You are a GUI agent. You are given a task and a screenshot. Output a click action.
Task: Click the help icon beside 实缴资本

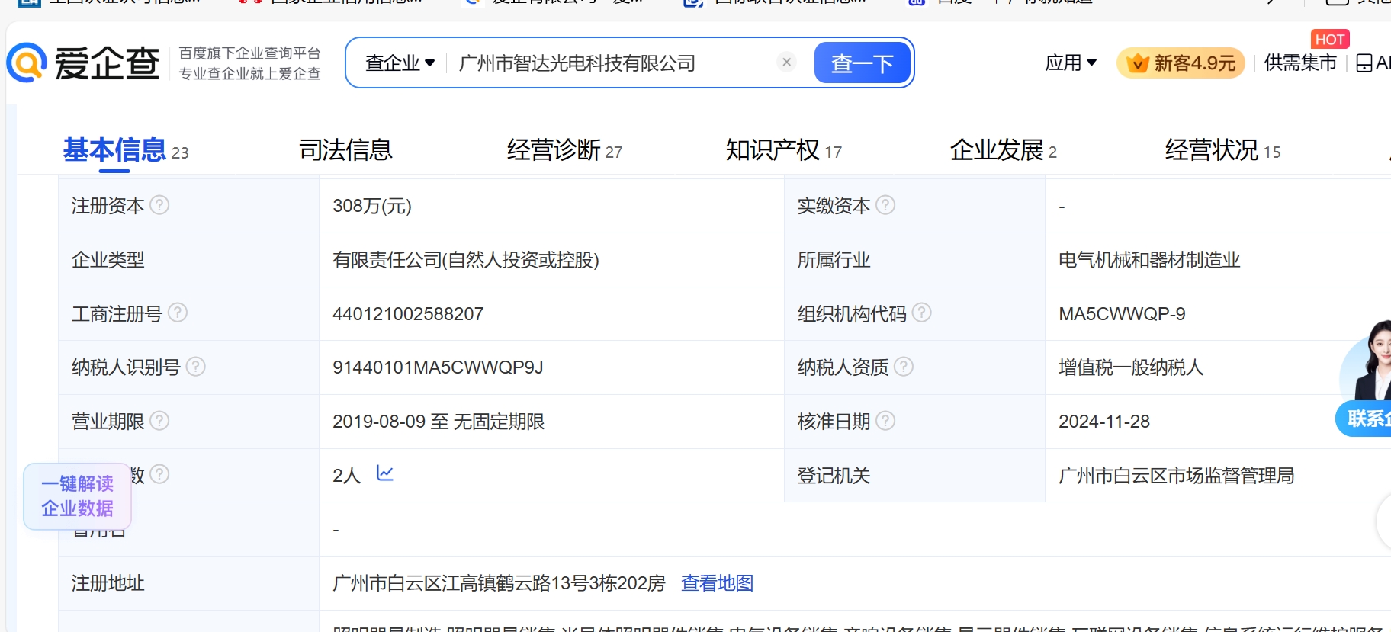click(x=885, y=205)
